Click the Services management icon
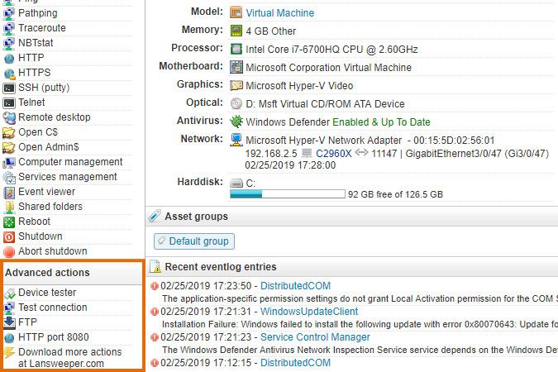Image resolution: width=558 pixels, height=372 pixels. pos(9,177)
